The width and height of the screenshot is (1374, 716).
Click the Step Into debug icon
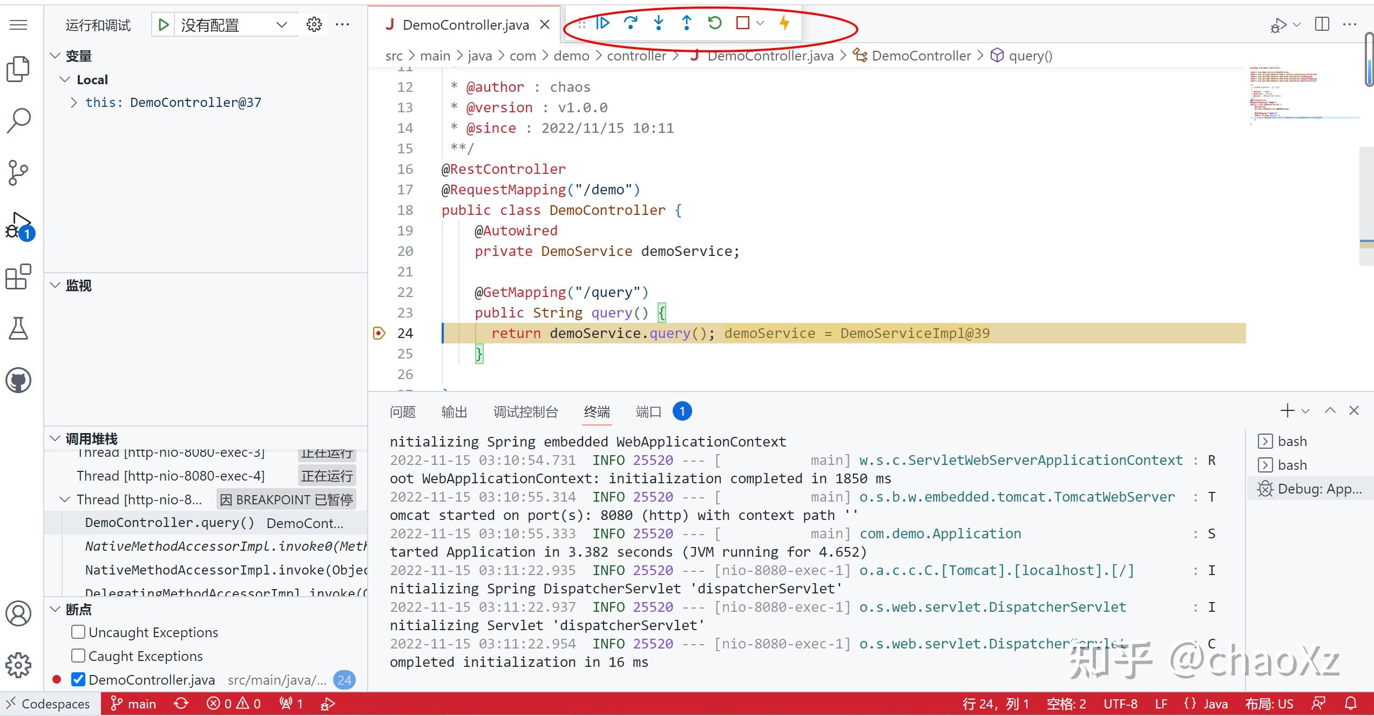coord(659,23)
